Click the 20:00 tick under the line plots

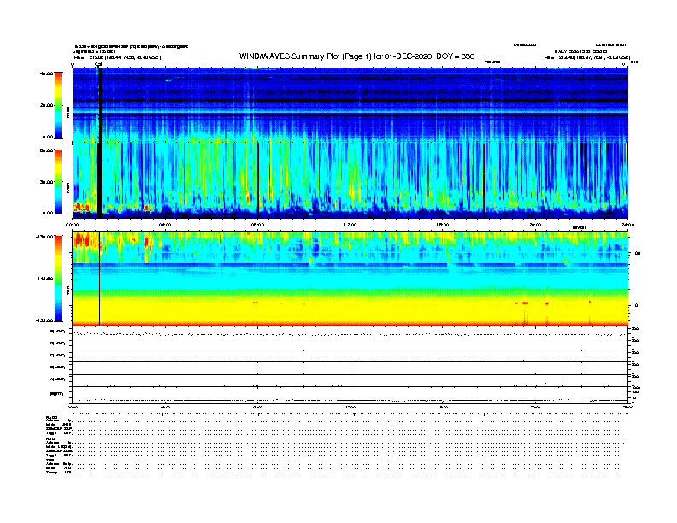tap(535, 407)
